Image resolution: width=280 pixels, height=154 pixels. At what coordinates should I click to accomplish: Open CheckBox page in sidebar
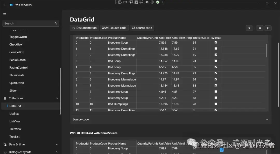16,44
